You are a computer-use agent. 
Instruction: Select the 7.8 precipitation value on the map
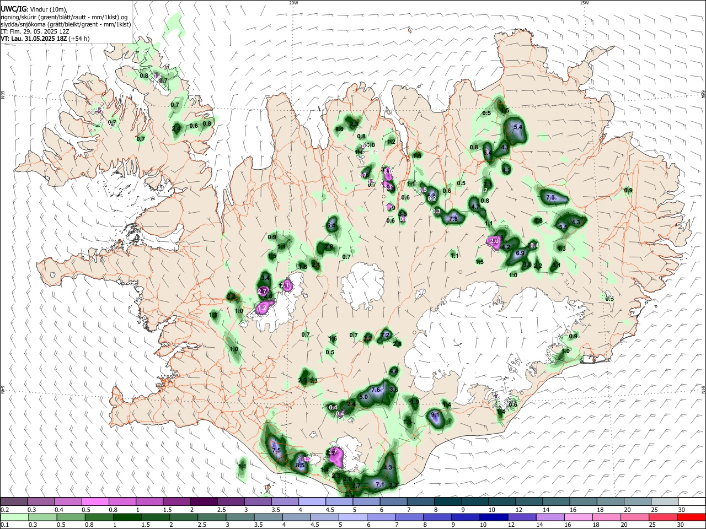click(453, 219)
